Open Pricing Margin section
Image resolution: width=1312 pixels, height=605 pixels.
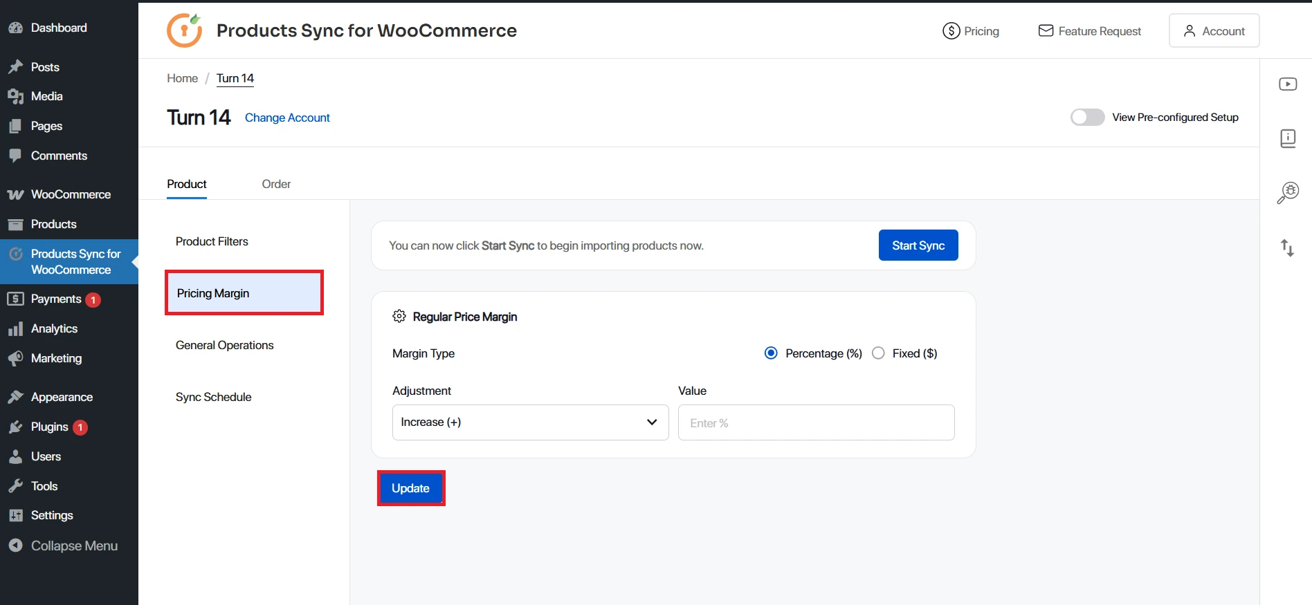[x=244, y=293]
